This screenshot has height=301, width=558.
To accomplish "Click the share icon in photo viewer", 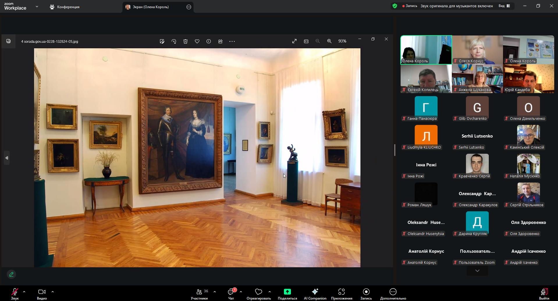I will pos(220,41).
